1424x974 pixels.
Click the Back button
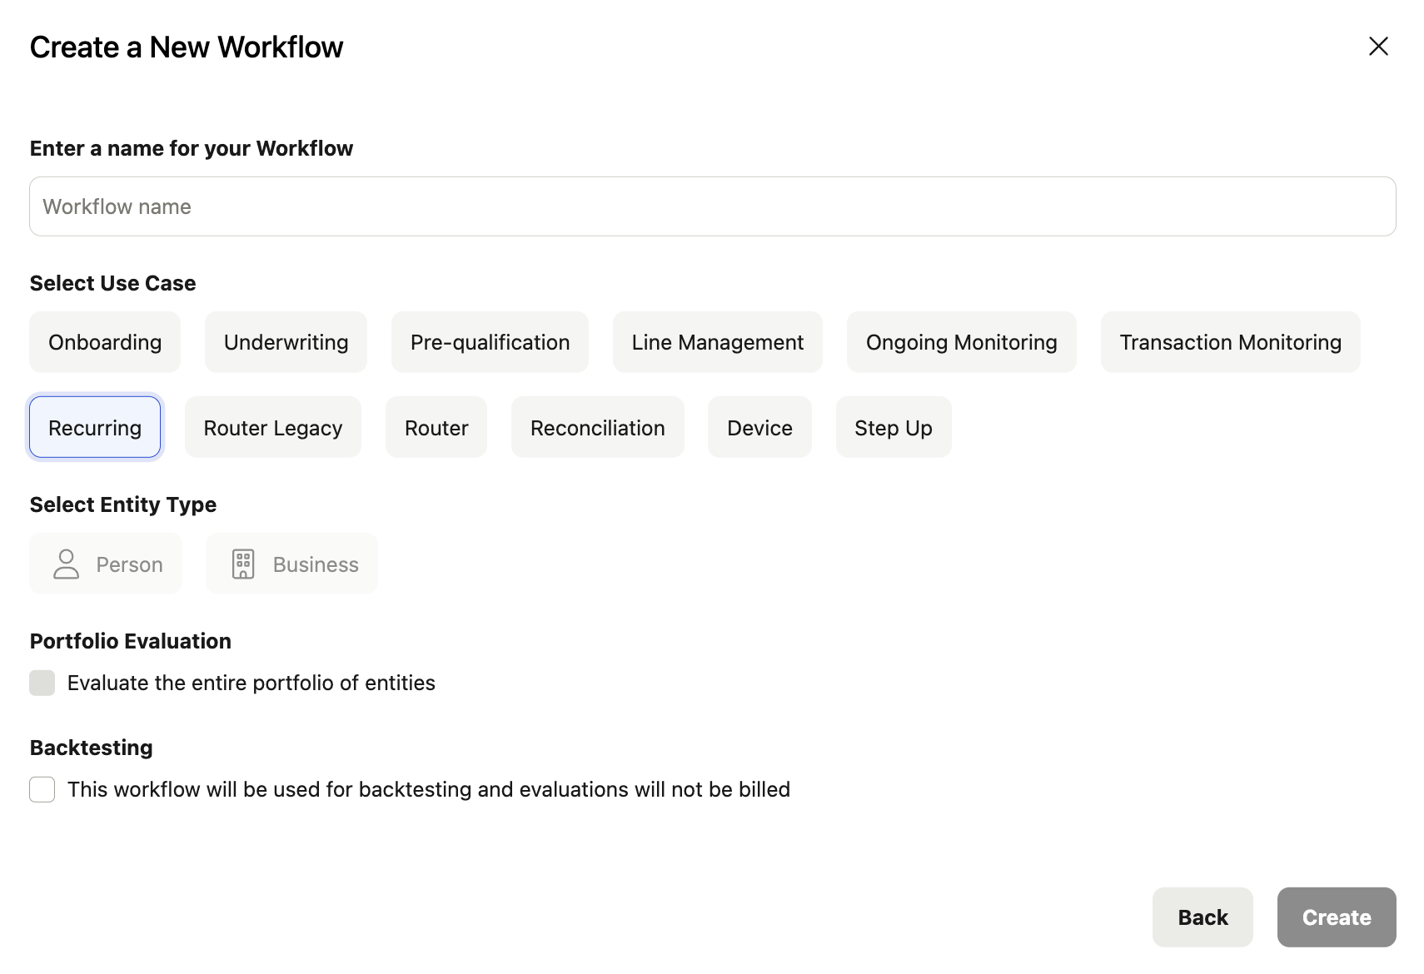[x=1202, y=917]
